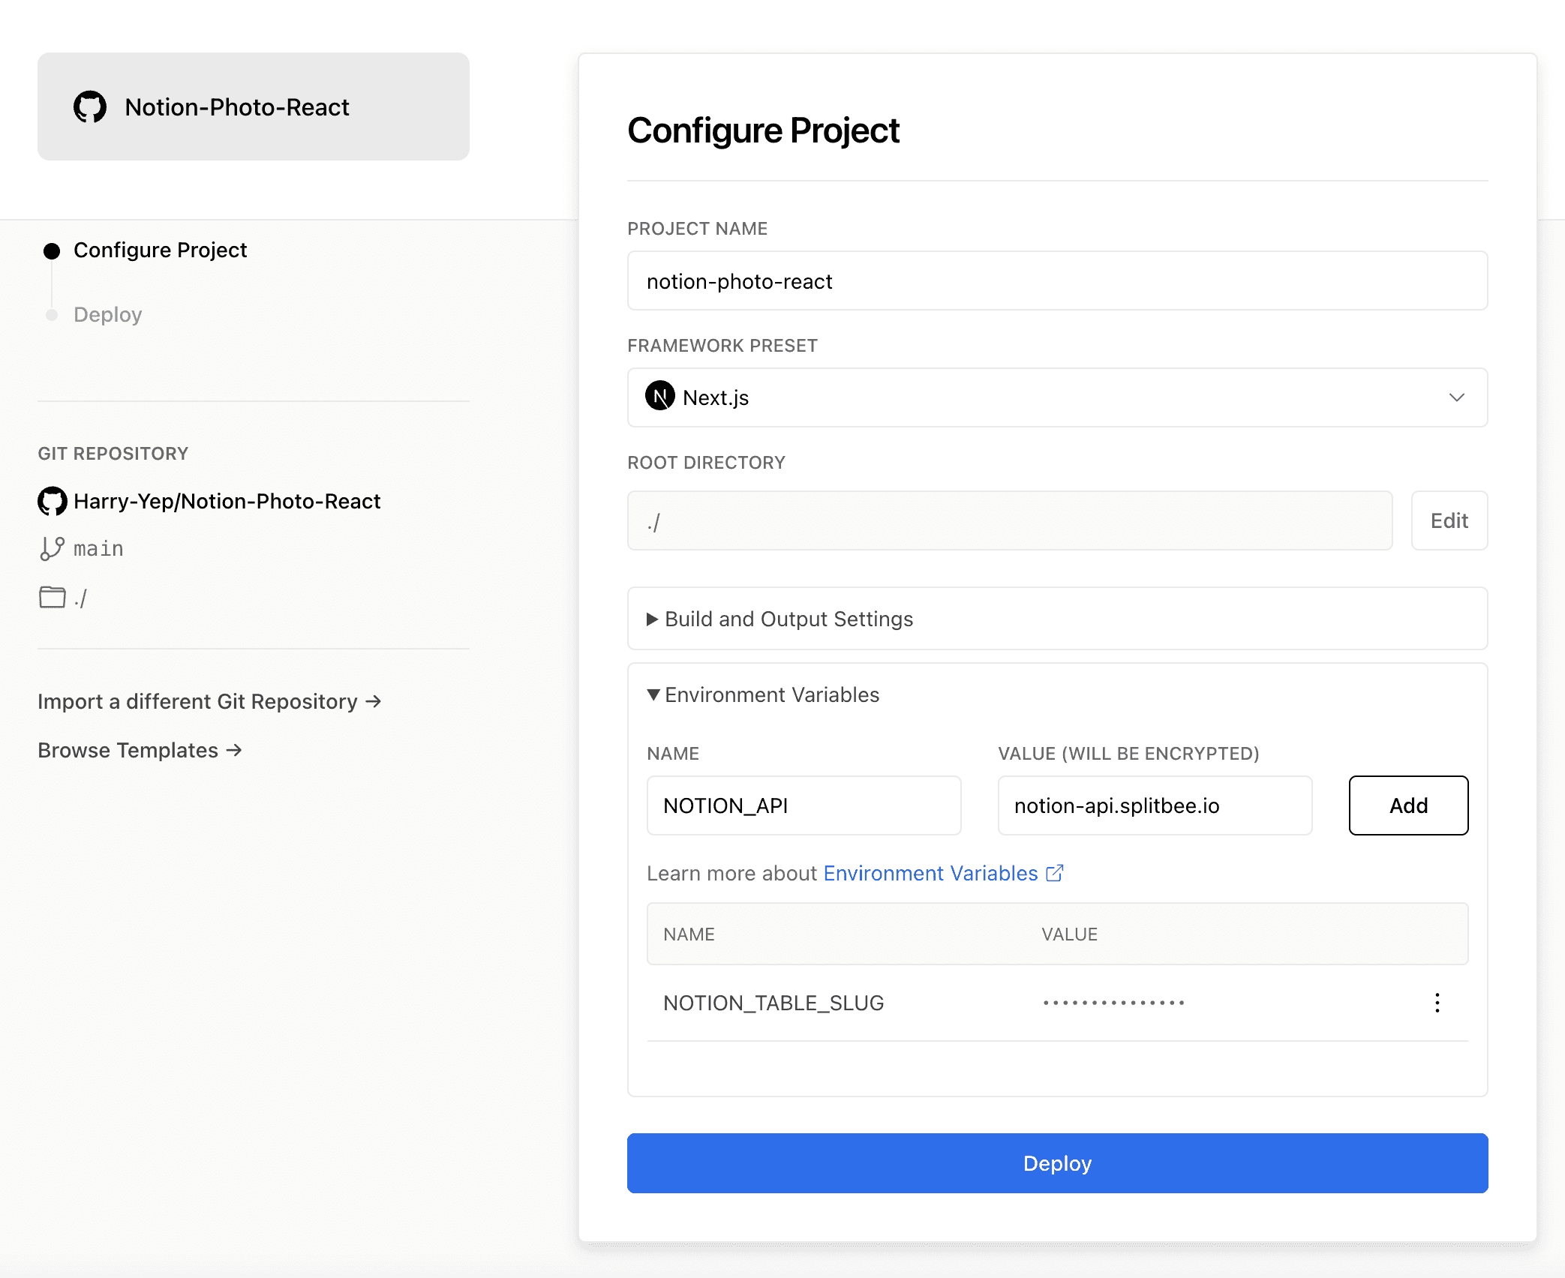Click the Configure Project step indicator dot
This screenshot has height=1278, width=1565.
pos(52,248)
